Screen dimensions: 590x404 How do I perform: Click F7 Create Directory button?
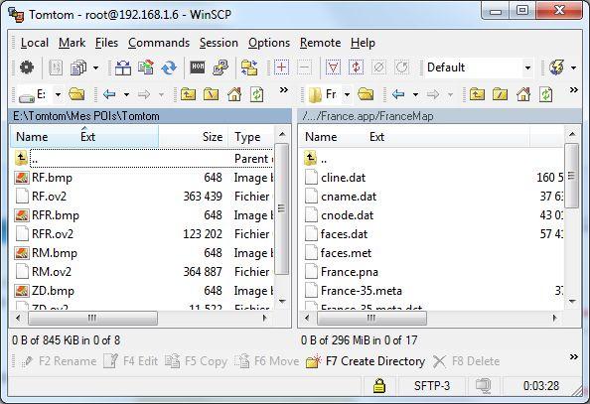[366, 361]
